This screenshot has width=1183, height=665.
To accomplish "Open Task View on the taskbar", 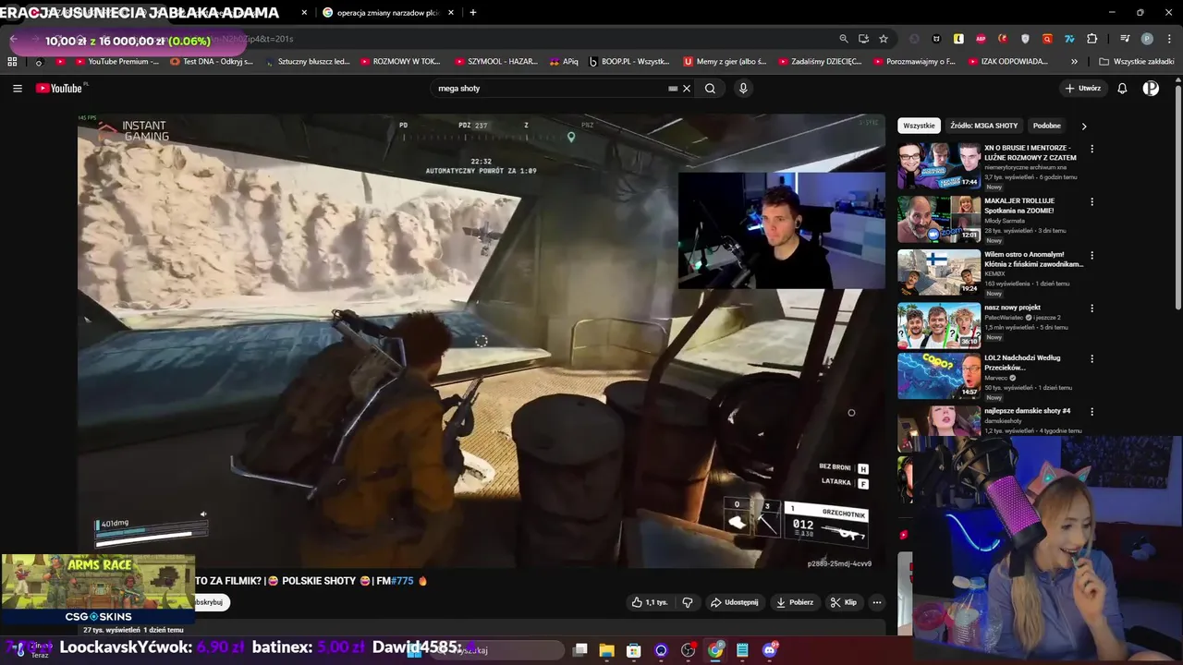I will click(579, 650).
